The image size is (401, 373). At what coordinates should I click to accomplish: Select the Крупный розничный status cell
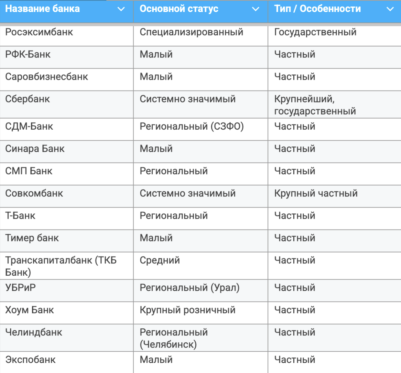pos(188,310)
